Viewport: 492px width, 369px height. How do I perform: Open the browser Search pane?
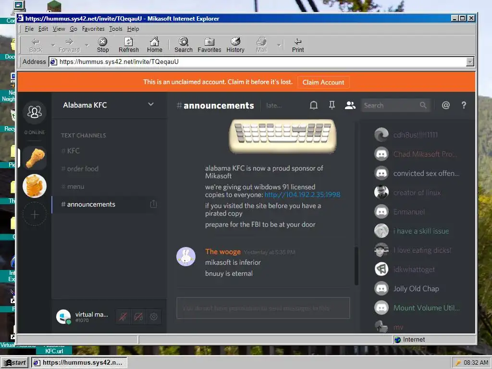point(183,45)
